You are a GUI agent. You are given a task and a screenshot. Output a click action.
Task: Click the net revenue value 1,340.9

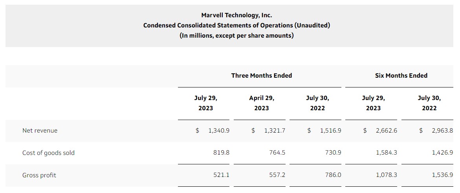pyautogui.click(x=219, y=131)
